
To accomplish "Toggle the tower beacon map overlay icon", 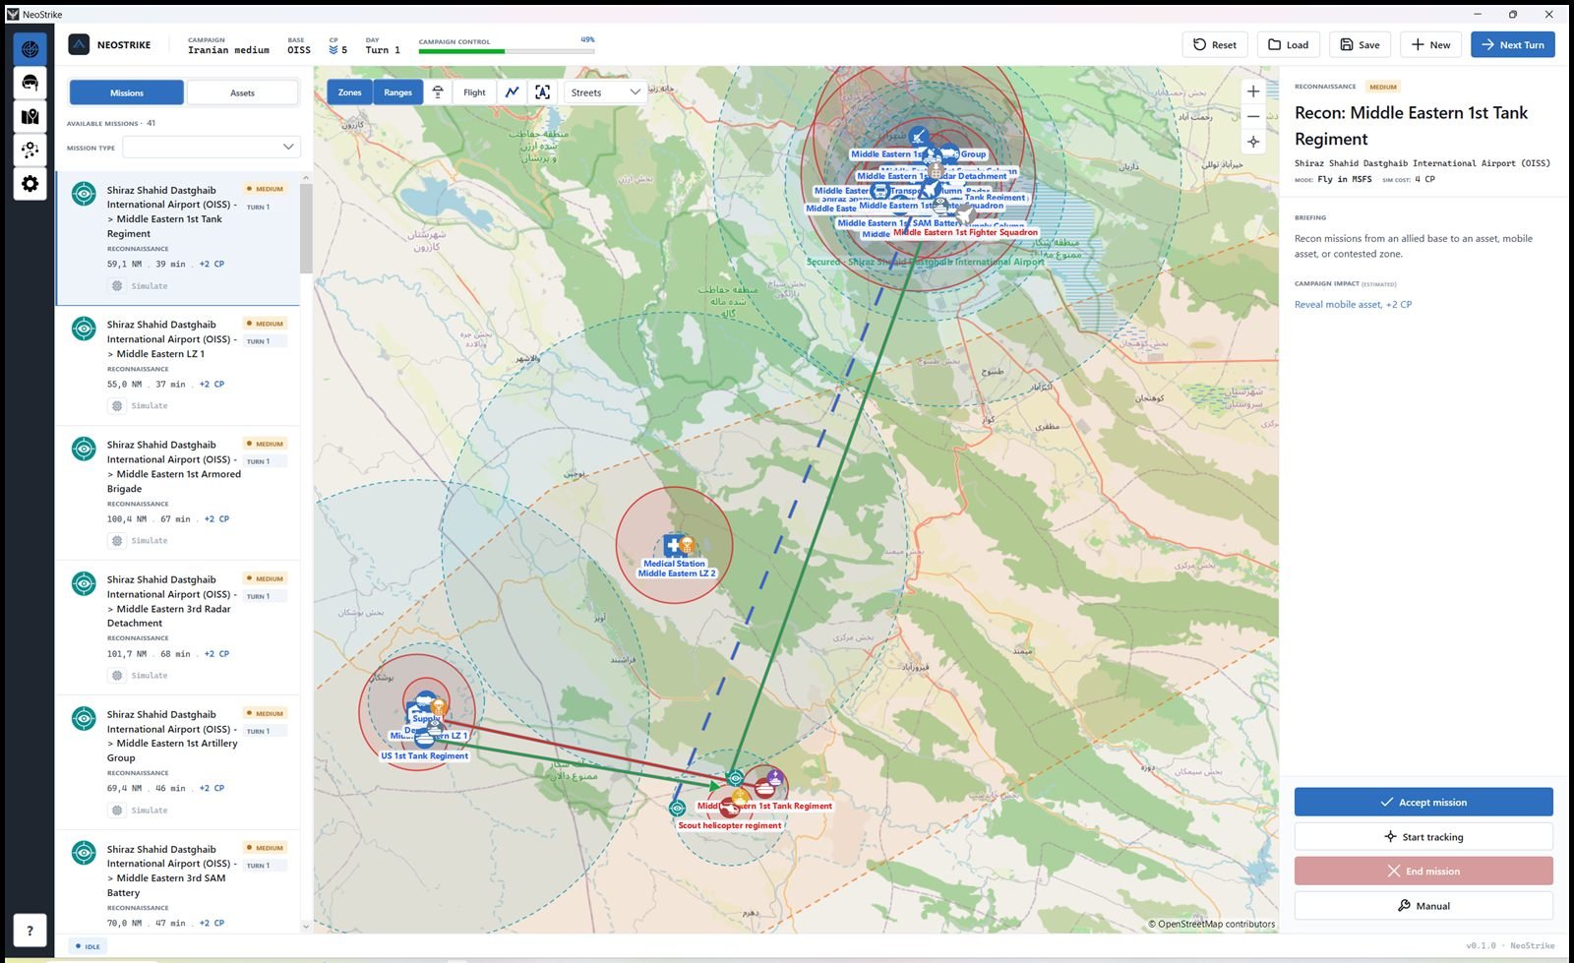I will 438,92.
